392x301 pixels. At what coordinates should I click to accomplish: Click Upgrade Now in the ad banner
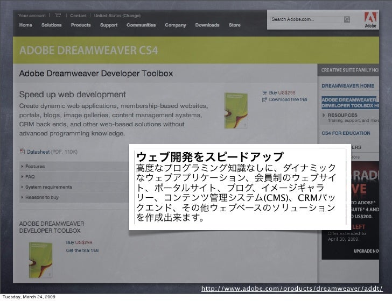366,251
